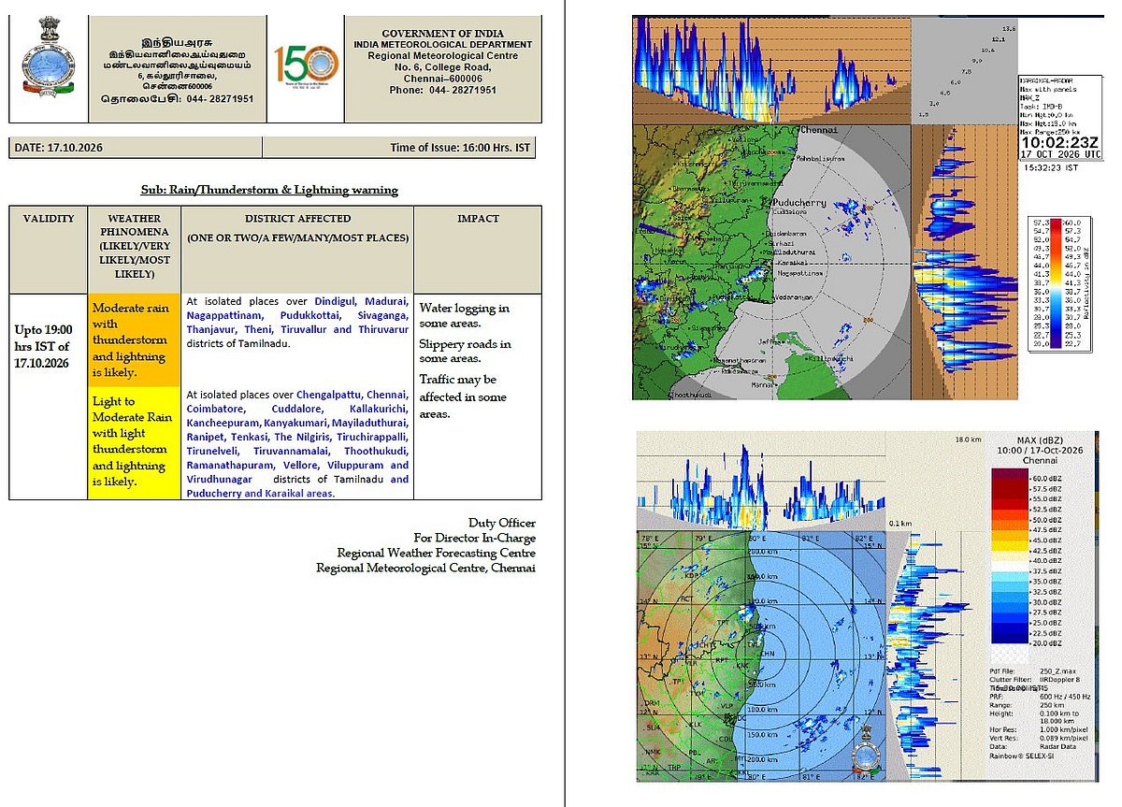Image resolution: width=1122 pixels, height=807 pixels.
Task: Click the "GOVERNMENT OF INDIA" letterhead title
Action: [x=443, y=34]
